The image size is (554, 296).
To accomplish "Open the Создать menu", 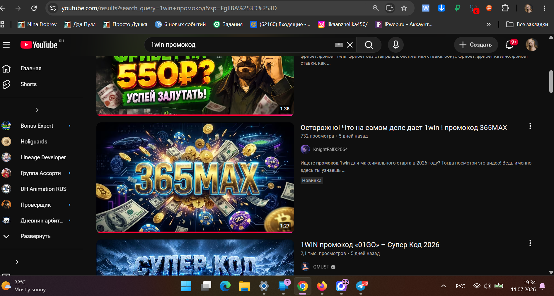I will pos(476,45).
